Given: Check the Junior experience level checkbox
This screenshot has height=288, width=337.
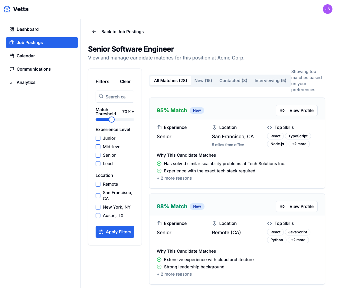Looking at the screenshot, I should [98, 138].
